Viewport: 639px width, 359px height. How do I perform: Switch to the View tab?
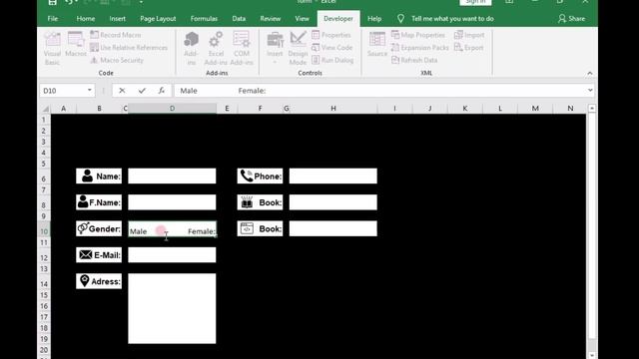(x=302, y=19)
